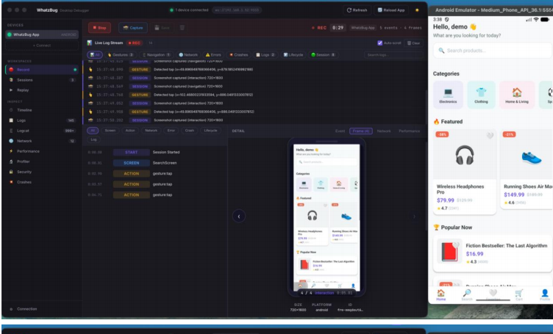Select the Action event type filter
The height and width of the screenshot is (334, 553).
coord(130,131)
